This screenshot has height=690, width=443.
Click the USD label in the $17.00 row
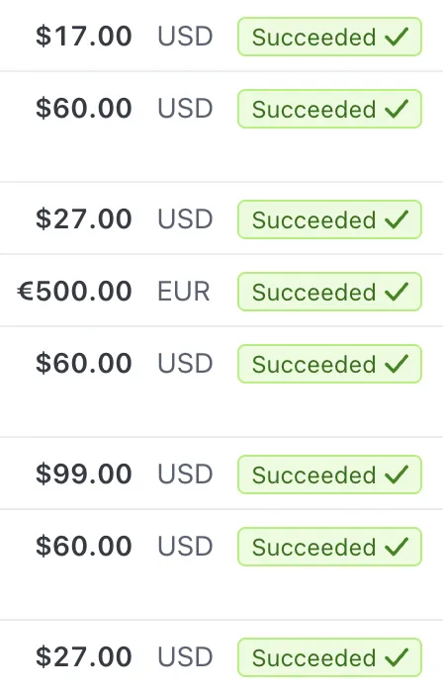[185, 37]
